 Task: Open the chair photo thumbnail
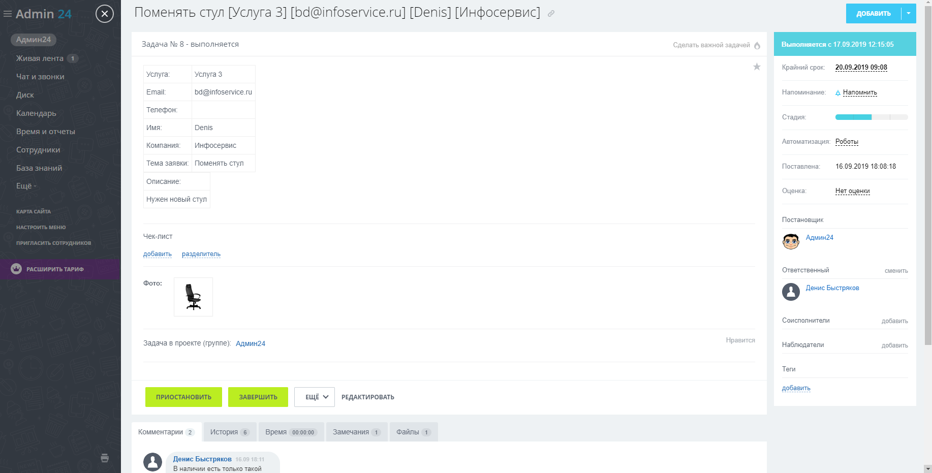[193, 297]
